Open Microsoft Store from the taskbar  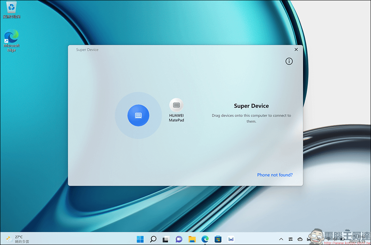tap(218, 239)
